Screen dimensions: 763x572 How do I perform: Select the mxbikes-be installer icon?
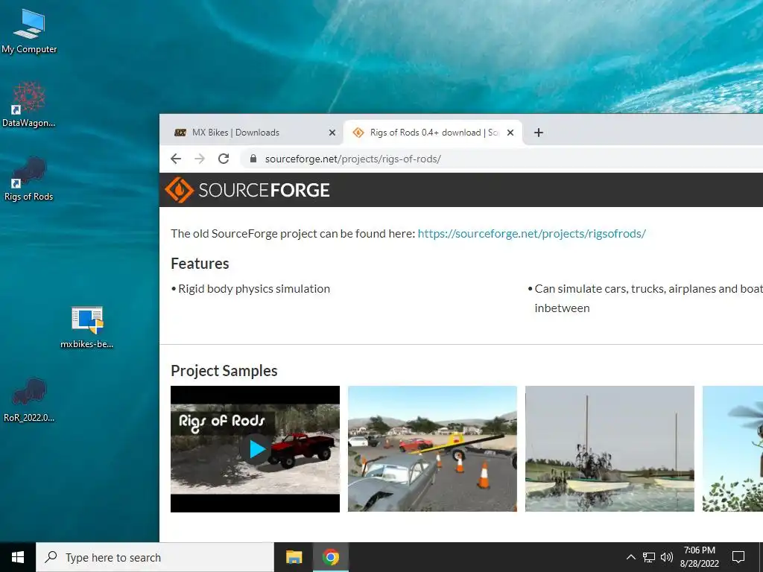(x=86, y=327)
